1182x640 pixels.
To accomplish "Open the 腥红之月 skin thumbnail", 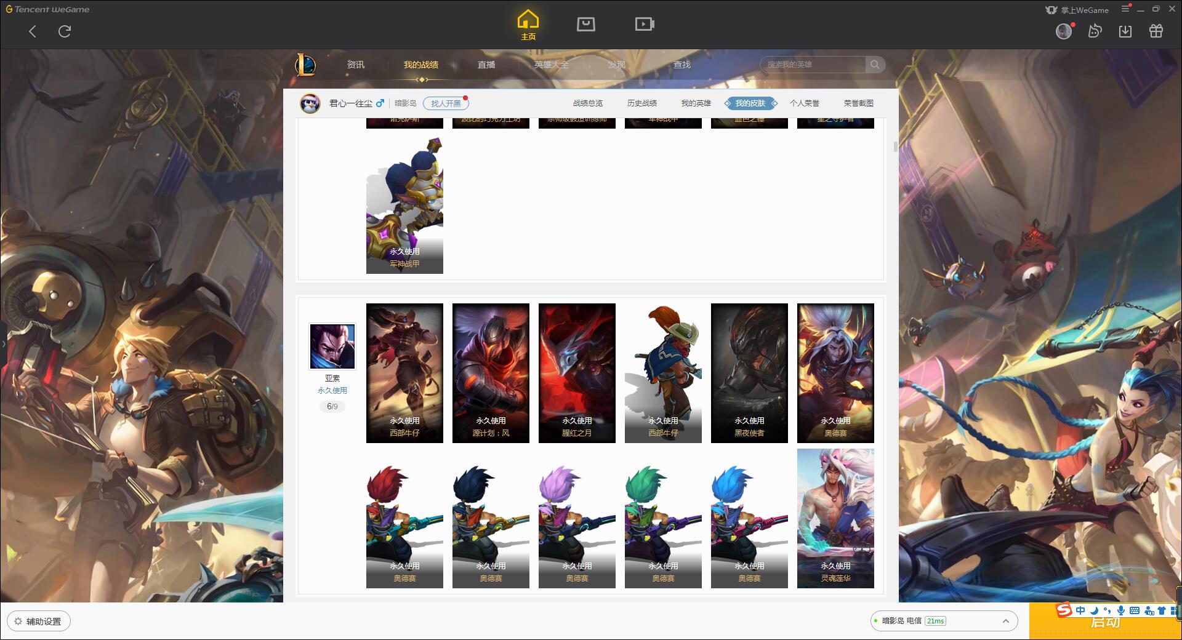I will click(577, 373).
